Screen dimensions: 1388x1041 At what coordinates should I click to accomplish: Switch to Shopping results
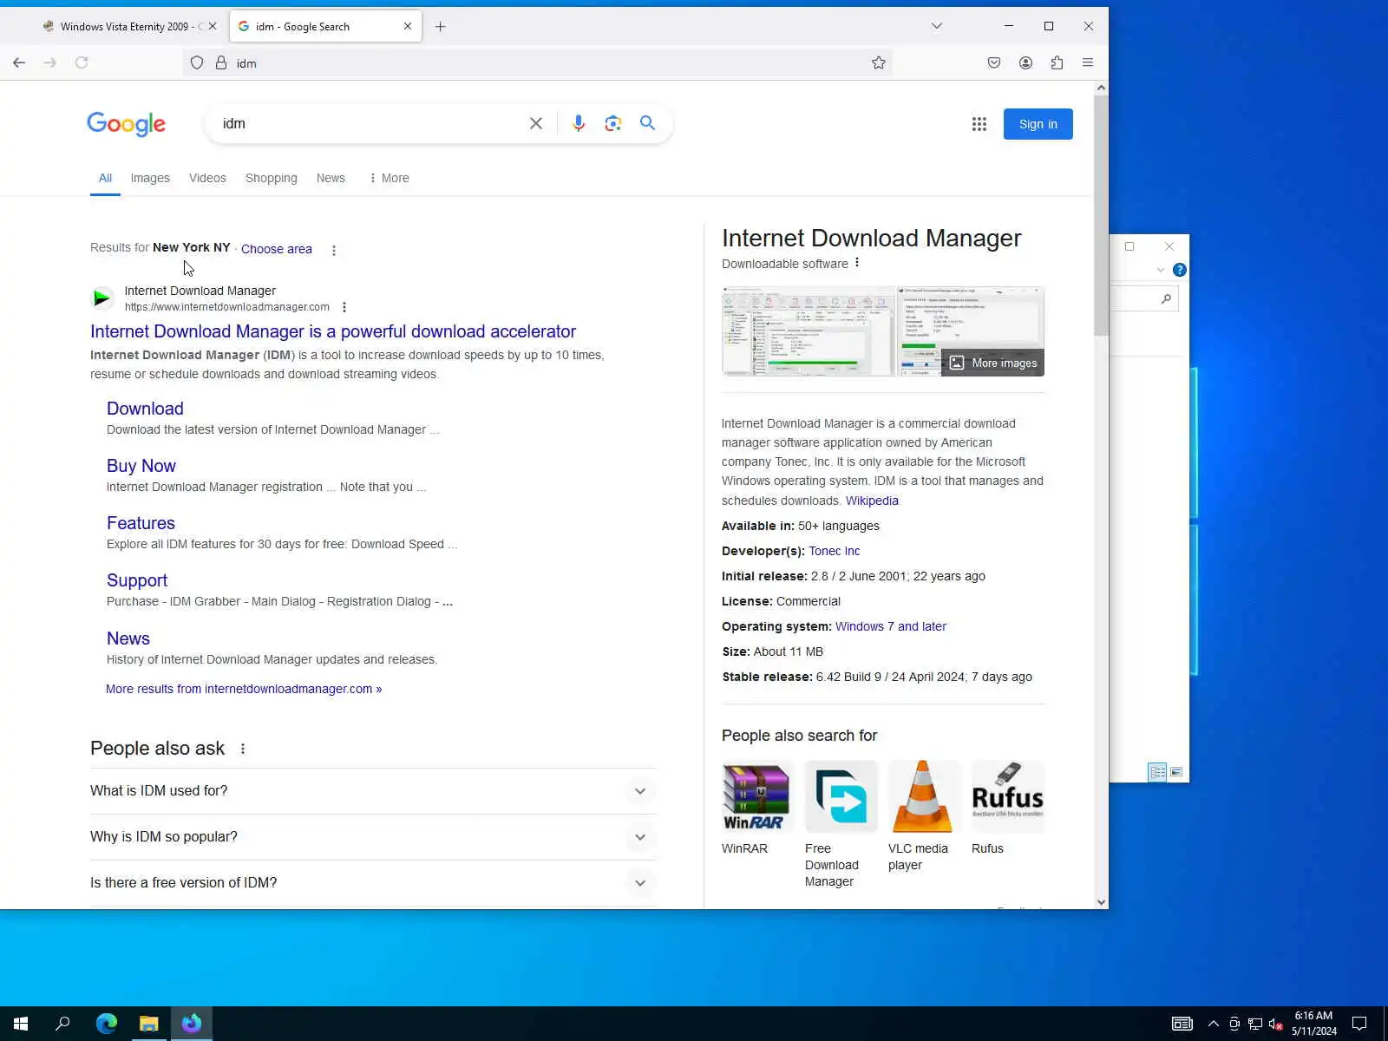coord(272,178)
